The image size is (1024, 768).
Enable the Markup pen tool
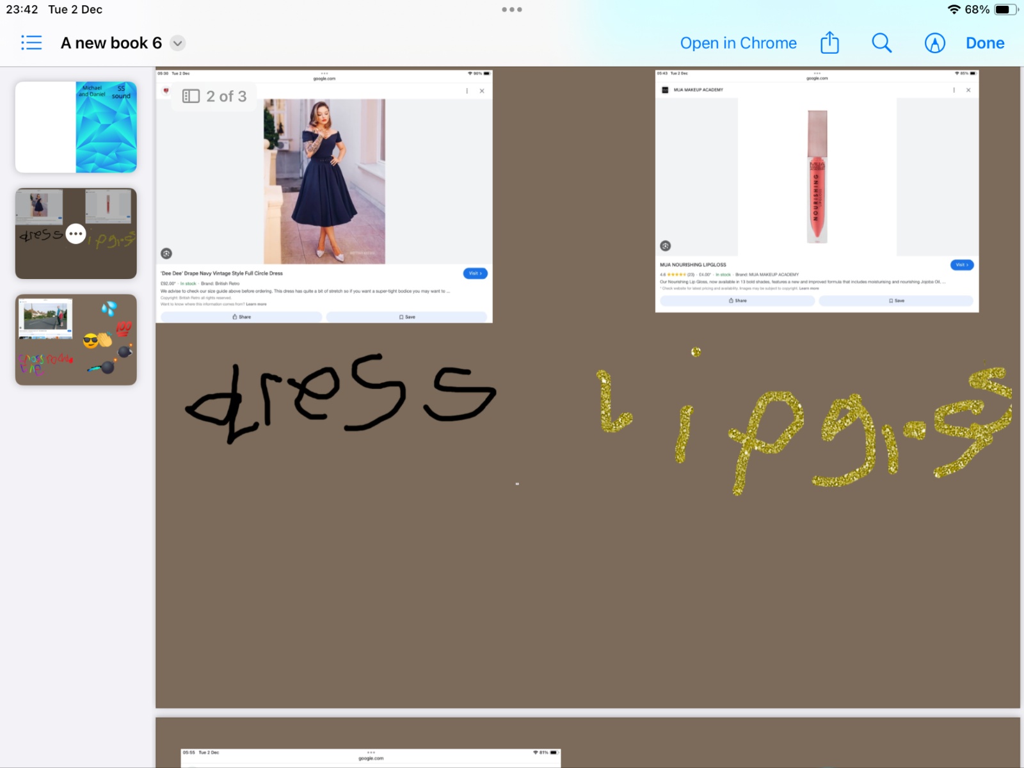(x=934, y=43)
